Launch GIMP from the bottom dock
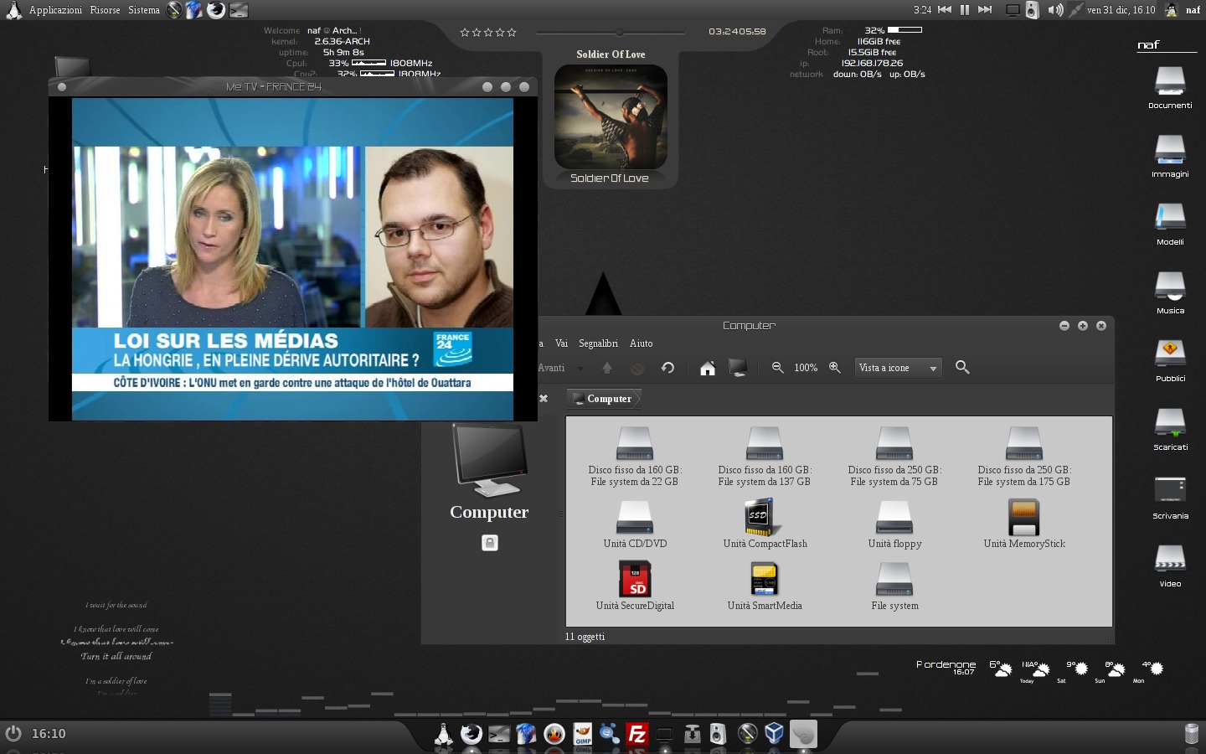 coord(582,734)
